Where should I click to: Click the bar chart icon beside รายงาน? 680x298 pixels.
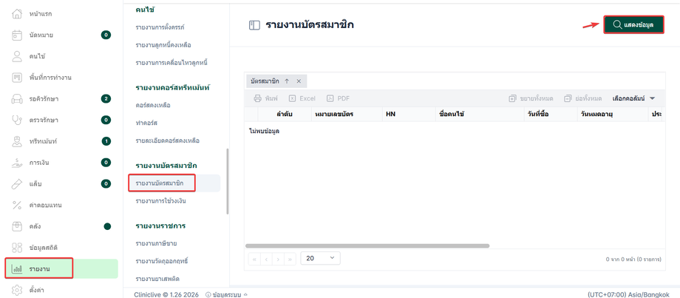[x=16, y=269]
